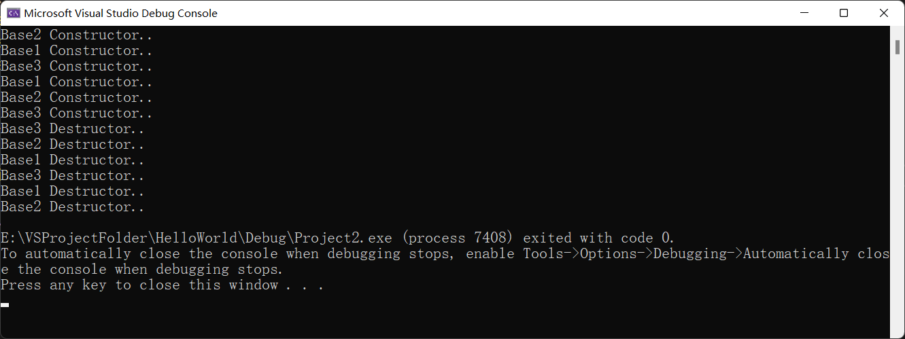Viewport: 905px width, 339px height.
Task: Click the first Base3 Destructor output line
Action: pos(72,128)
